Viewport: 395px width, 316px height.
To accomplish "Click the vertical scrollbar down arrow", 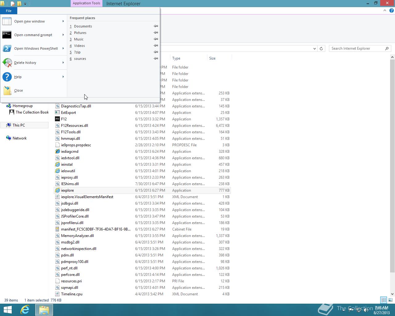I will (x=393, y=294).
